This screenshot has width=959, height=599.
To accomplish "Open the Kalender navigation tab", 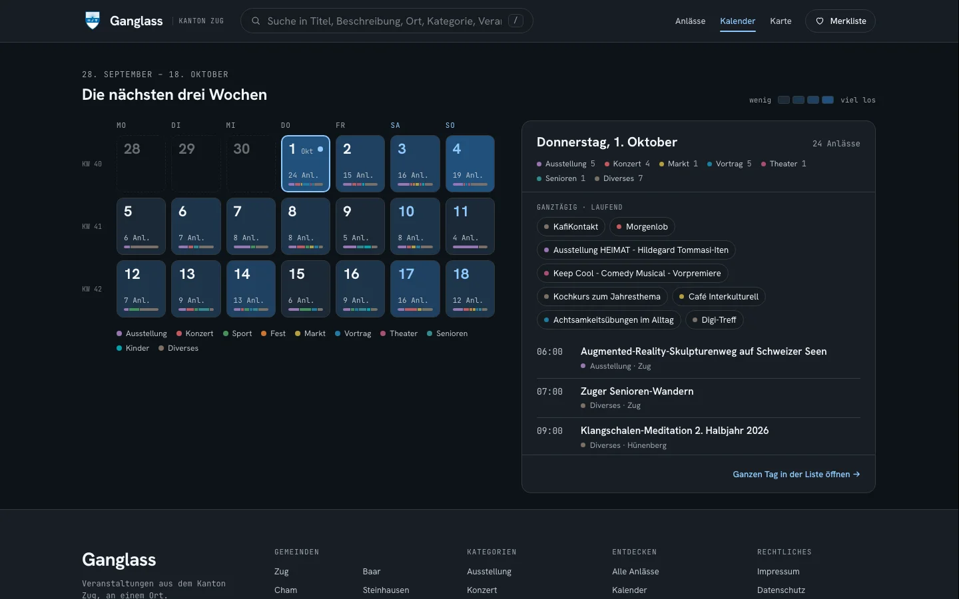I will [738, 21].
